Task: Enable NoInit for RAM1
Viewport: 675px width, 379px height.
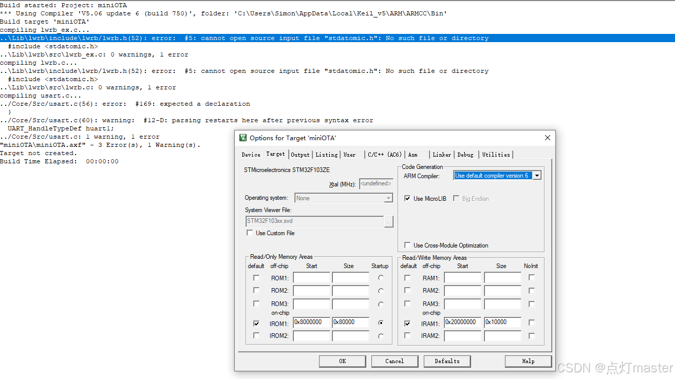Action: click(532, 277)
